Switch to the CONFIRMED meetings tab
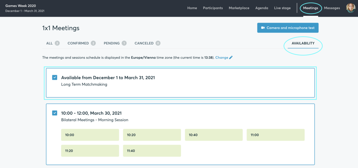Viewport: 358px width, 168px height. point(82,43)
